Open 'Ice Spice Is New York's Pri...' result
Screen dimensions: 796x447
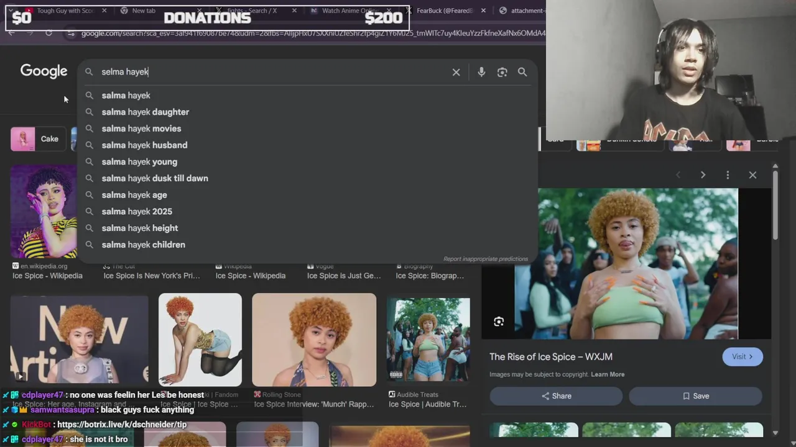coord(152,276)
